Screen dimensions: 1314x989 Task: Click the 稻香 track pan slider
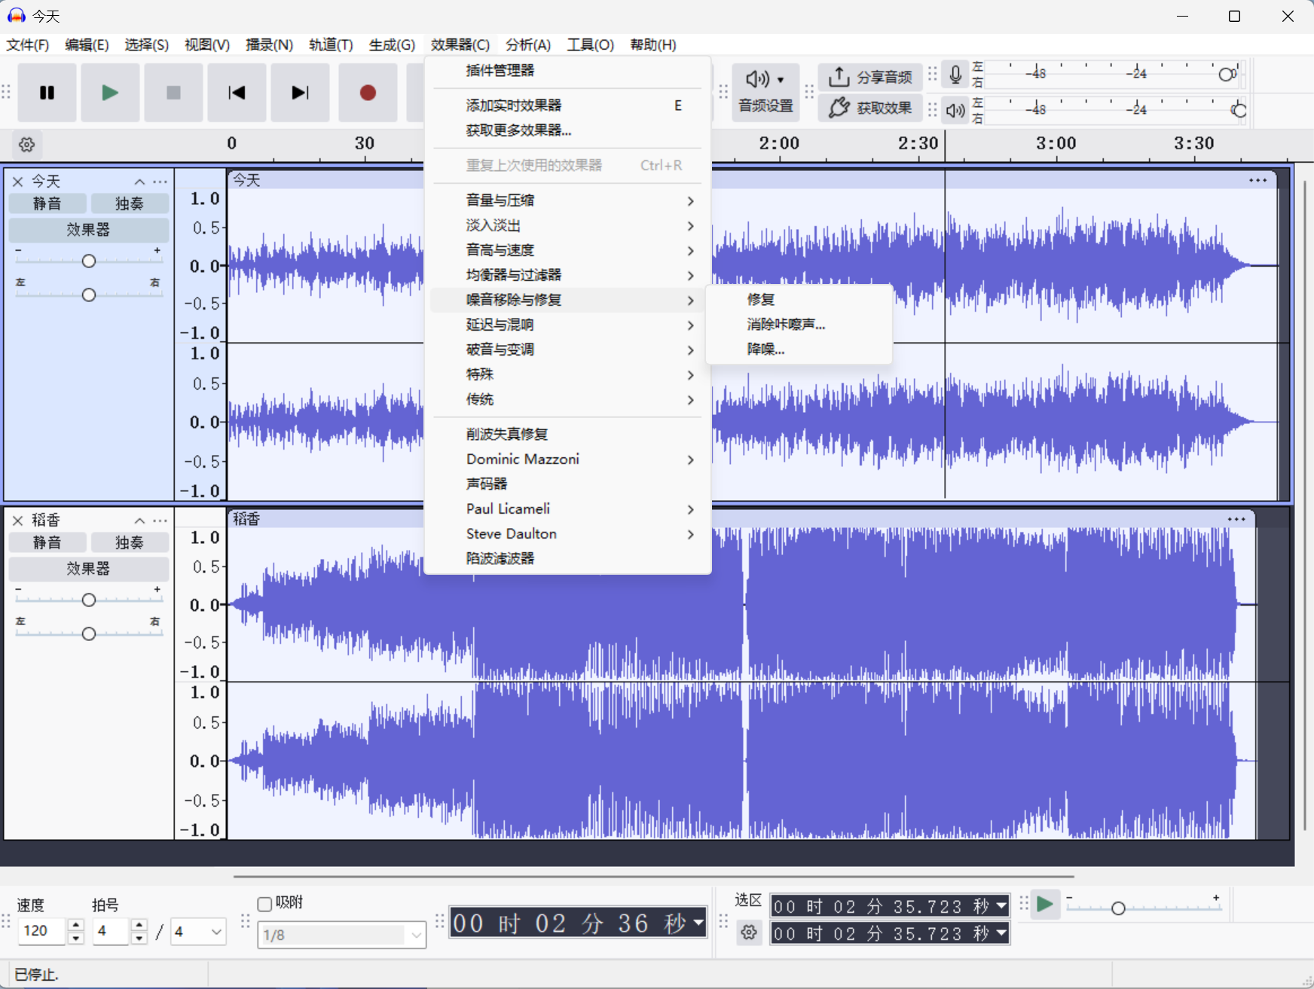pyautogui.click(x=89, y=633)
